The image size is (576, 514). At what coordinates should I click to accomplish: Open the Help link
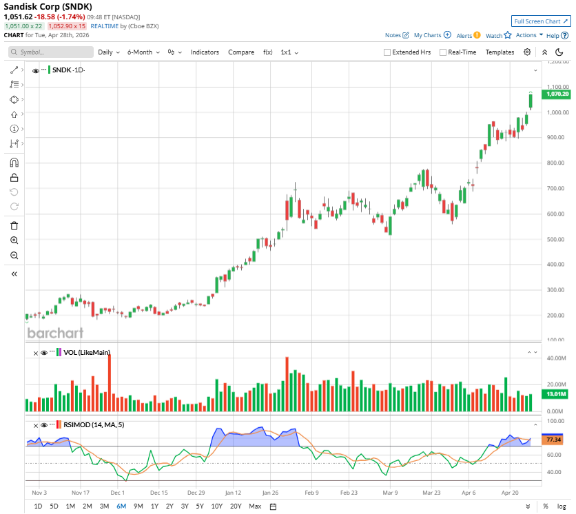click(x=557, y=36)
